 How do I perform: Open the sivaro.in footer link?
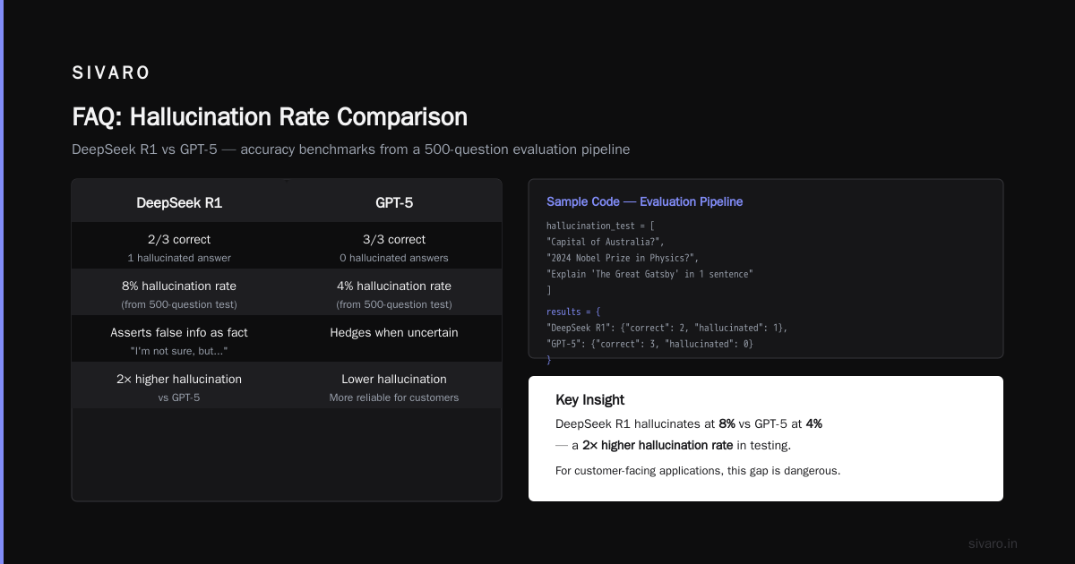coord(993,543)
